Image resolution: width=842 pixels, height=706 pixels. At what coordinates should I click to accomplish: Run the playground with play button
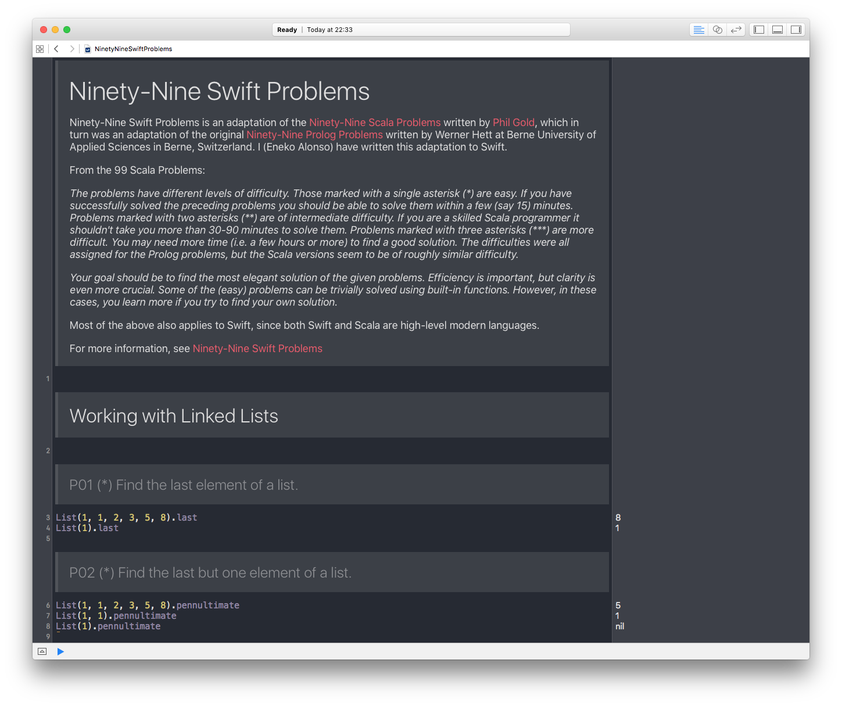point(60,651)
